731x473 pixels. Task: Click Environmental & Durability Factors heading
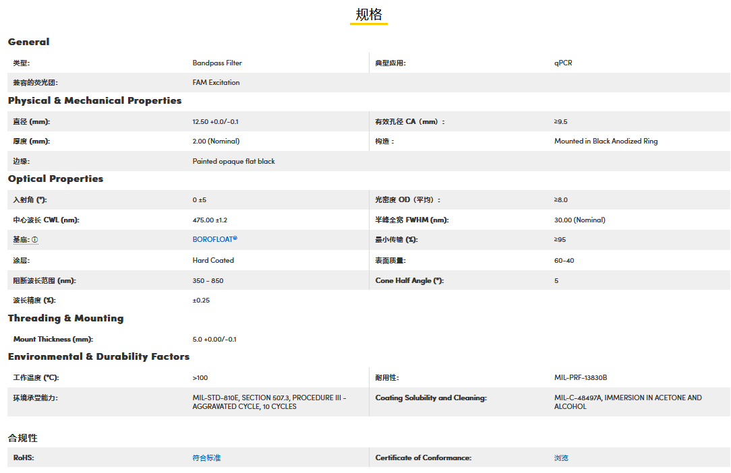[98, 356]
